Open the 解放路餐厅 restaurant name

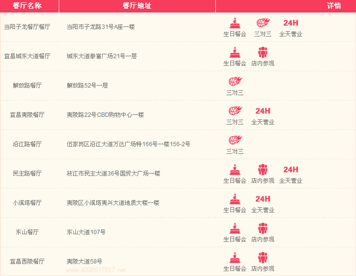click(27, 86)
